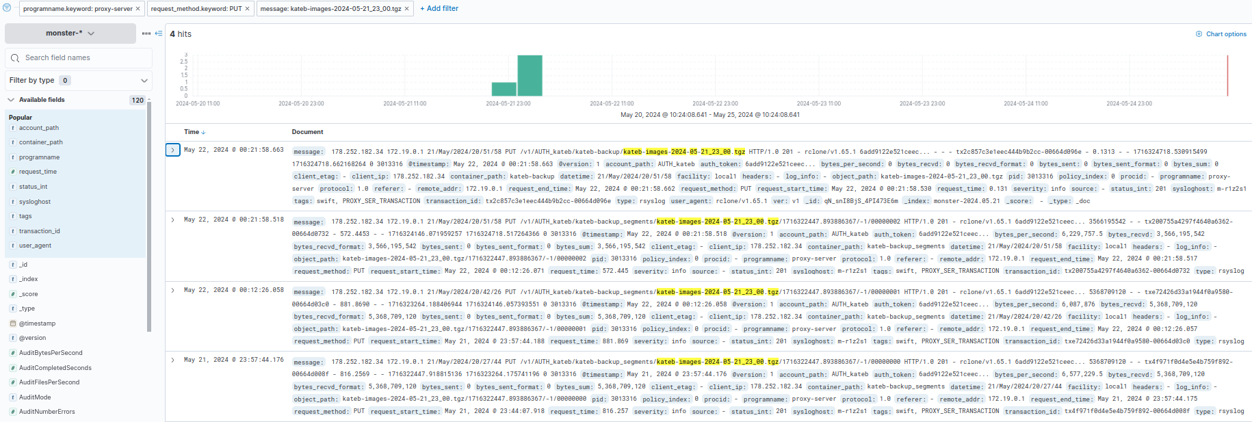Viewport: 1252px width, 422px height.
Task: Click the type icon beside sysloghost
Action: click(13, 202)
